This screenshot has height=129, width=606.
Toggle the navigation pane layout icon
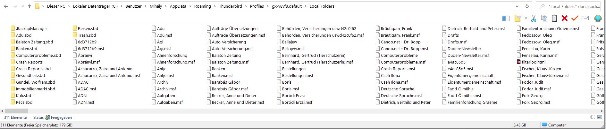(506, 19)
